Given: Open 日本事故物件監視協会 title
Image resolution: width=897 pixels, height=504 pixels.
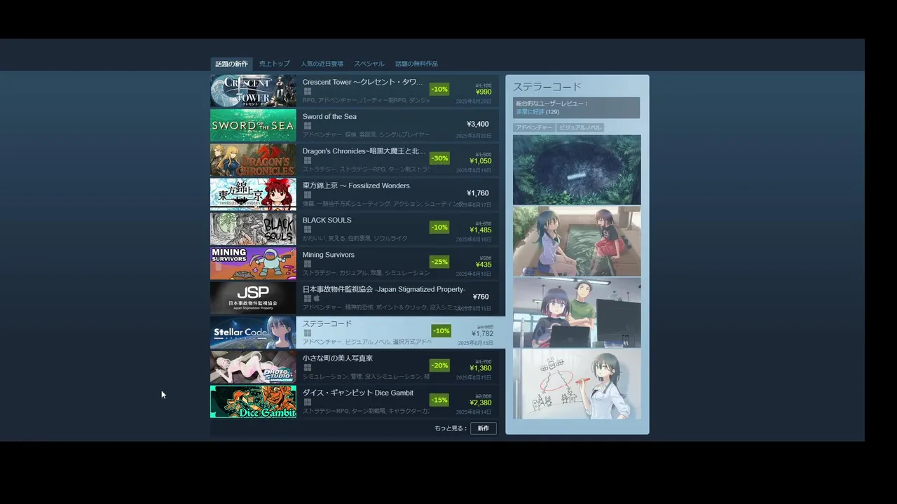Looking at the screenshot, I should (x=384, y=289).
